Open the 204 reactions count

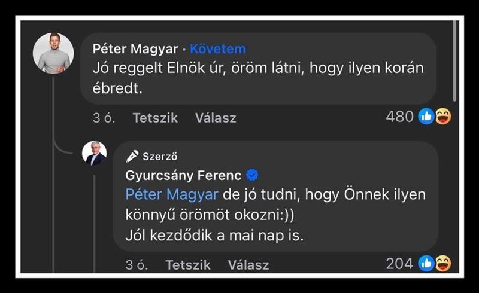pyautogui.click(x=400, y=263)
